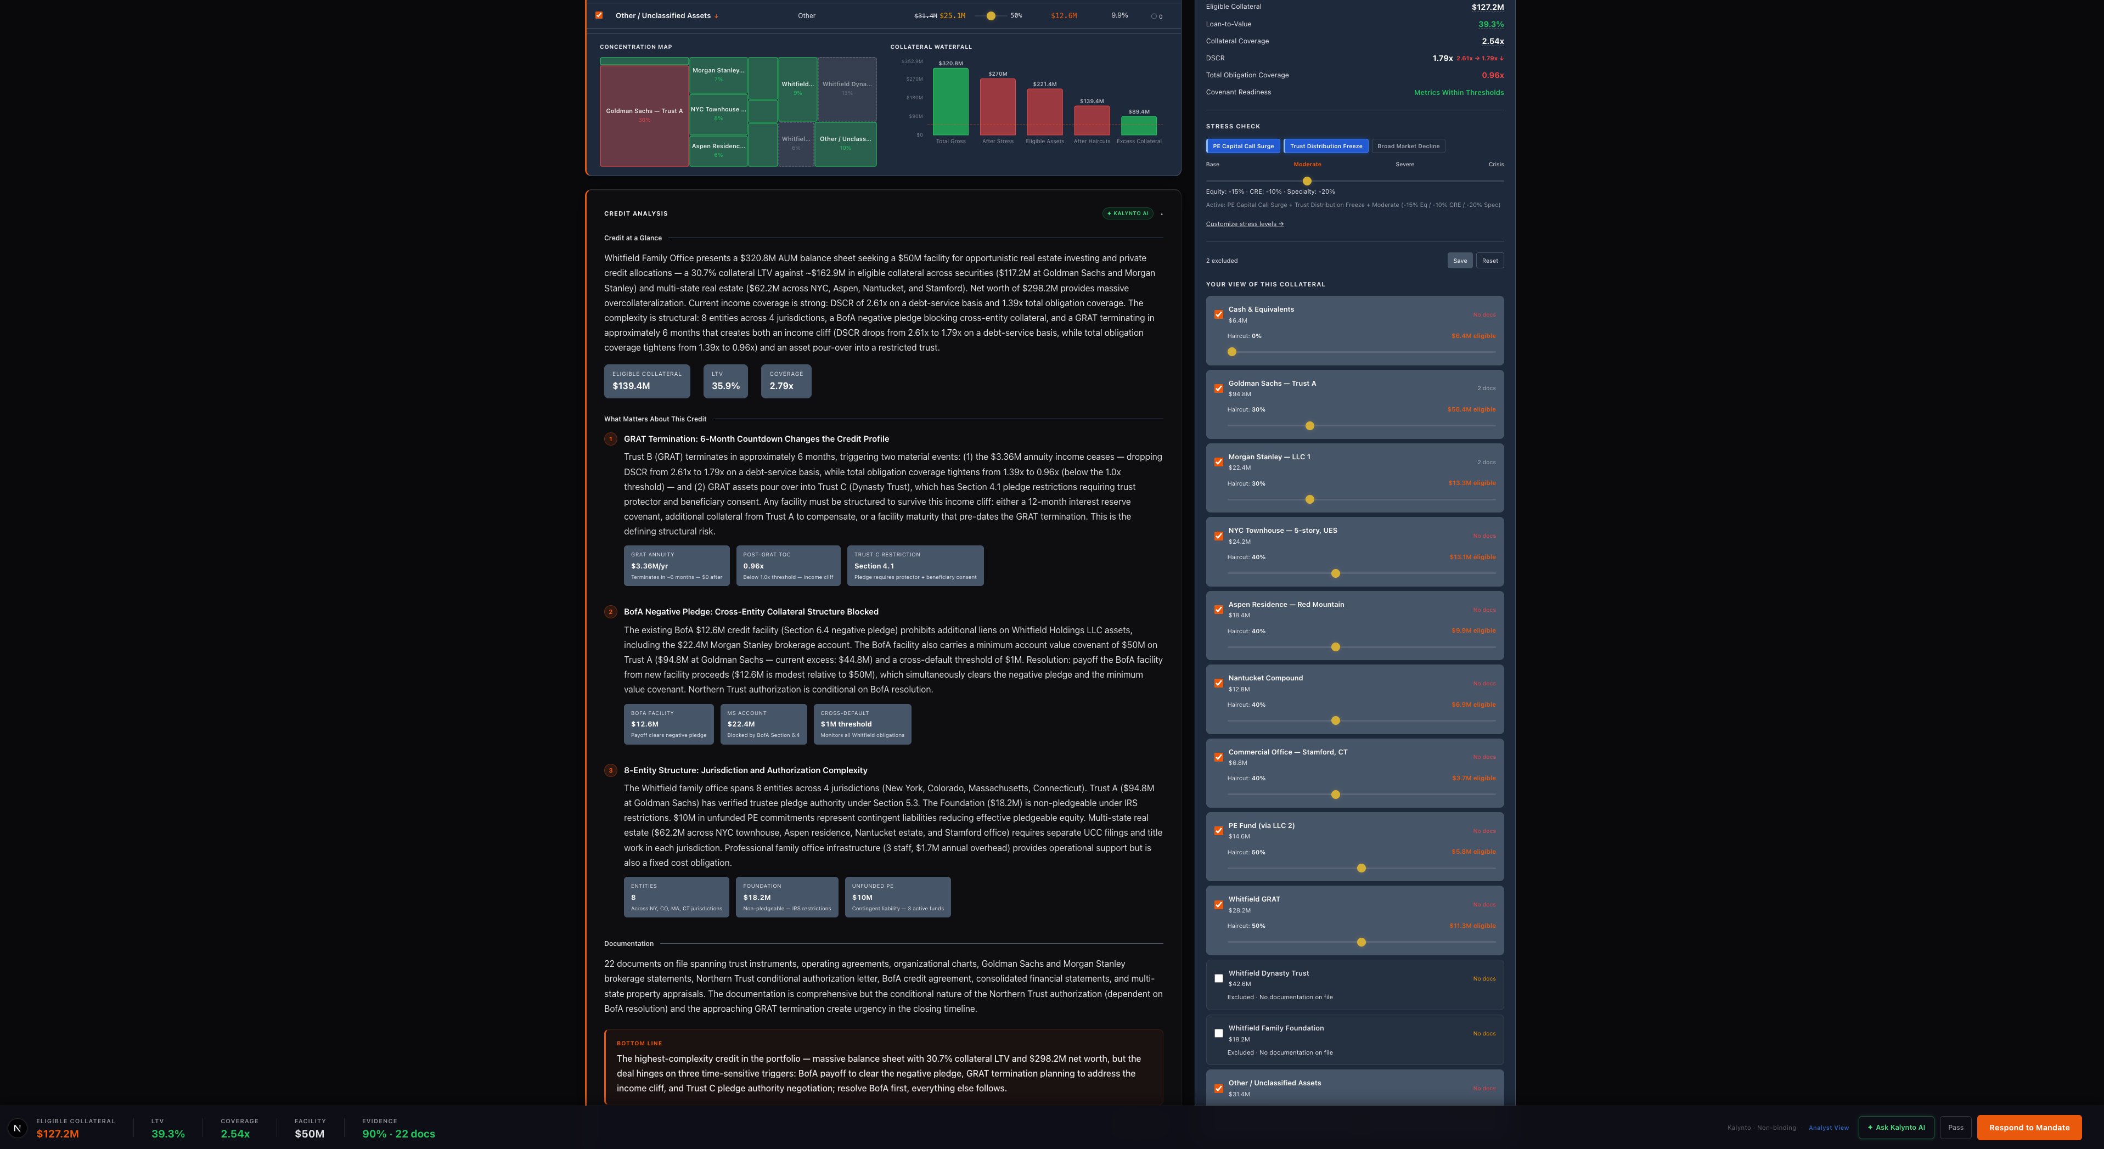Select Goldman Sachs — Trust A tile in concentration map
Image resolution: width=2104 pixels, height=1149 pixels.
[x=644, y=111]
